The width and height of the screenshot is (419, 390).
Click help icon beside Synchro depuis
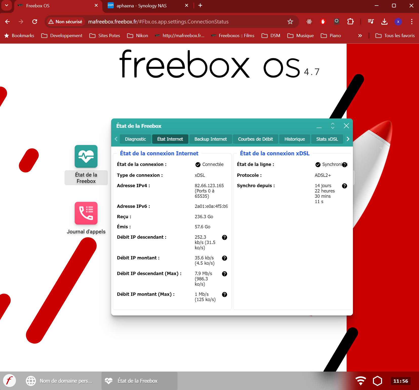tap(344, 186)
